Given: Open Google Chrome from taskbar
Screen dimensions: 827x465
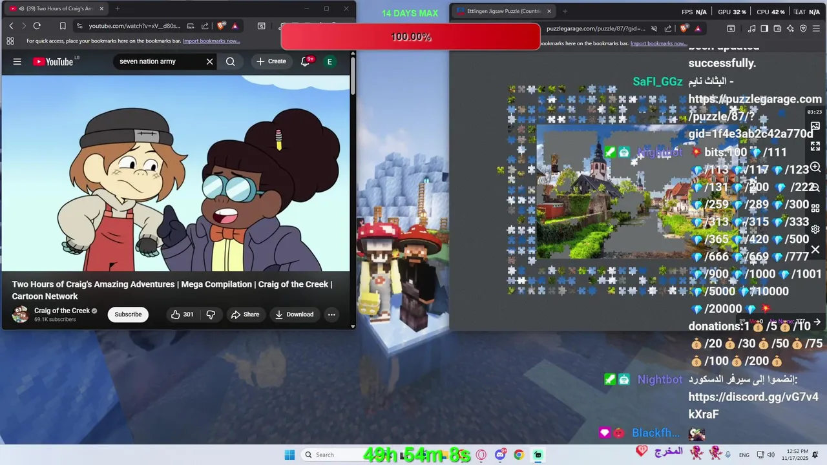Looking at the screenshot, I should (x=519, y=455).
